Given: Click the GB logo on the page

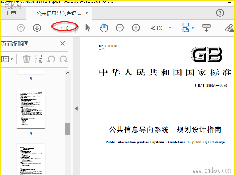Looking at the screenshot, I should pyautogui.click(x=207, y=55).
